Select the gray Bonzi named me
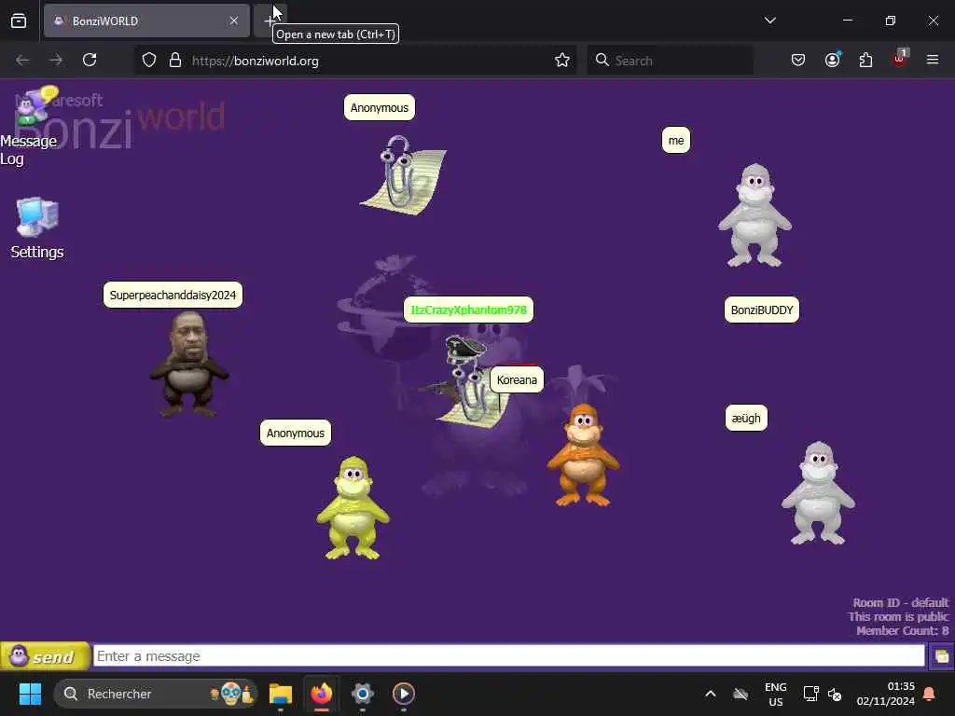The height and width of the screenshot is (716, 955). pos(754,215)
